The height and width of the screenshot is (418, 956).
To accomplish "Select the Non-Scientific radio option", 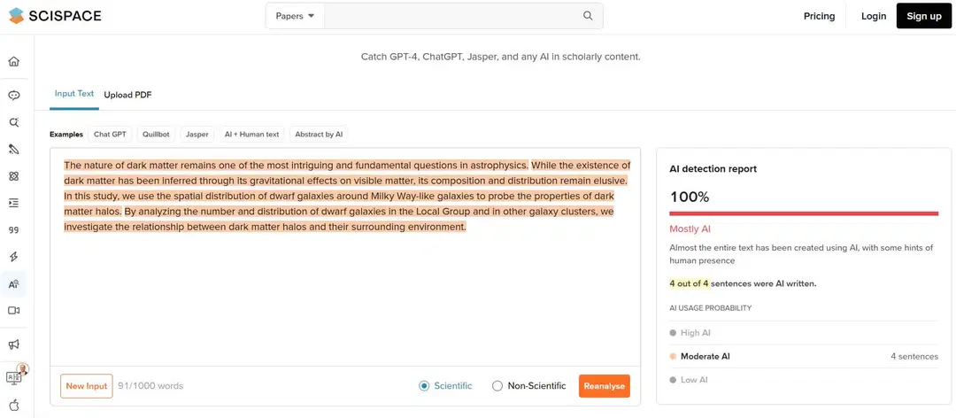I will pos(497,386).
